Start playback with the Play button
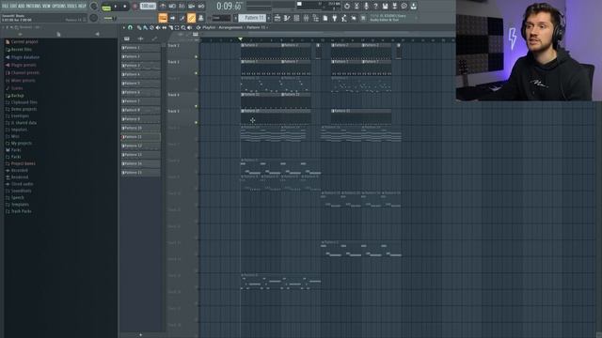The height and width of the screenshot is (338, 602). (115, 7)
